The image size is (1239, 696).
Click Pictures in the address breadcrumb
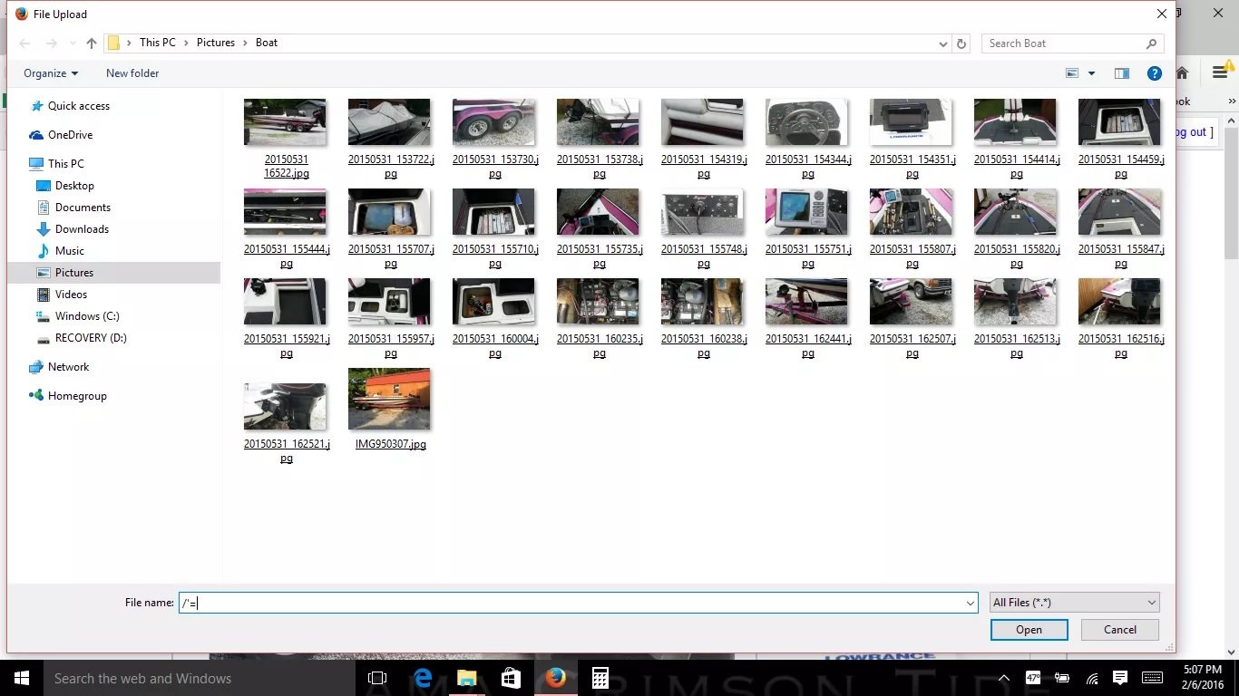(x=216, y=43)
